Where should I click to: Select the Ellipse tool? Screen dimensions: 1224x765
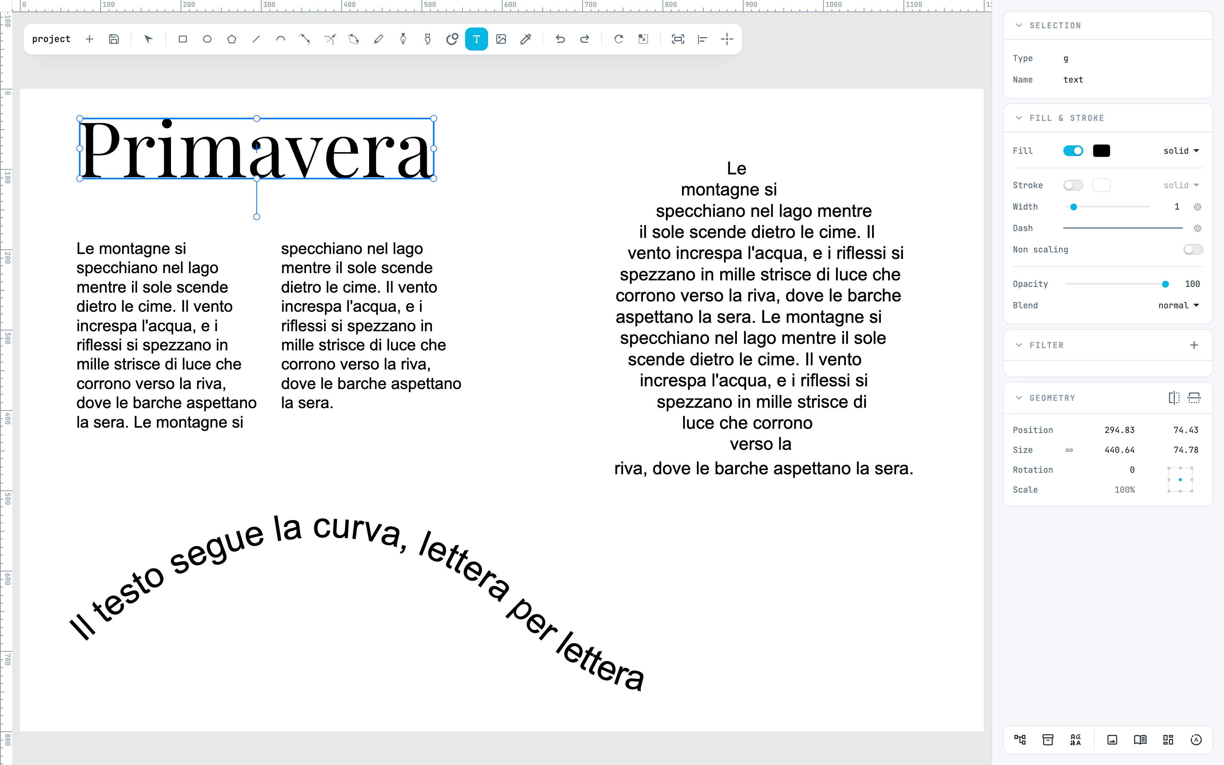coord(207,39)
